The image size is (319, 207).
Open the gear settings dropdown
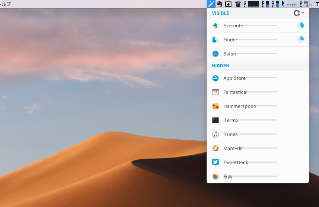tap(298, 13)
